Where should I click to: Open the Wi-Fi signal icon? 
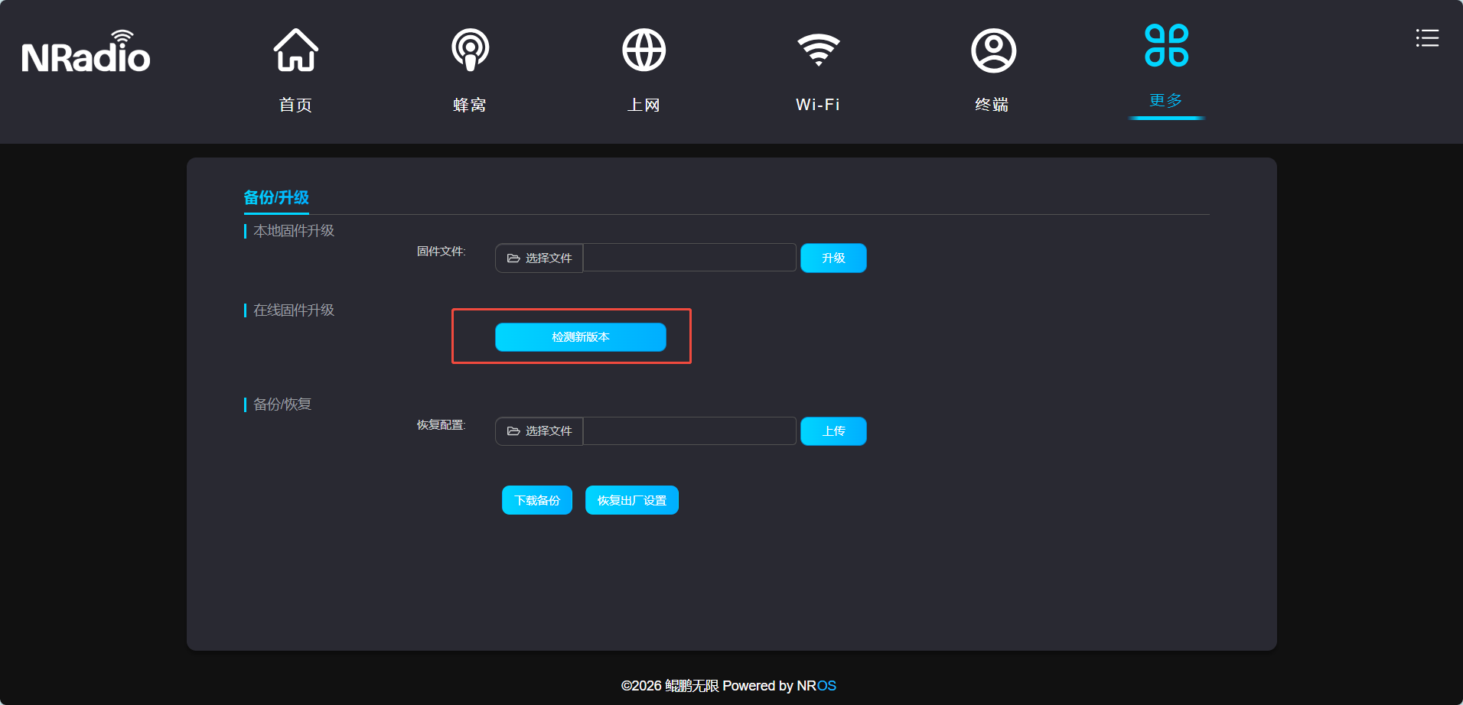(818, 50)
